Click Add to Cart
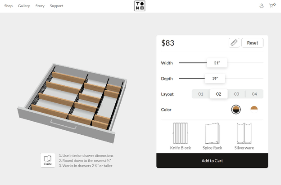This screenshot has width=281, height=185. pos(212,161)
